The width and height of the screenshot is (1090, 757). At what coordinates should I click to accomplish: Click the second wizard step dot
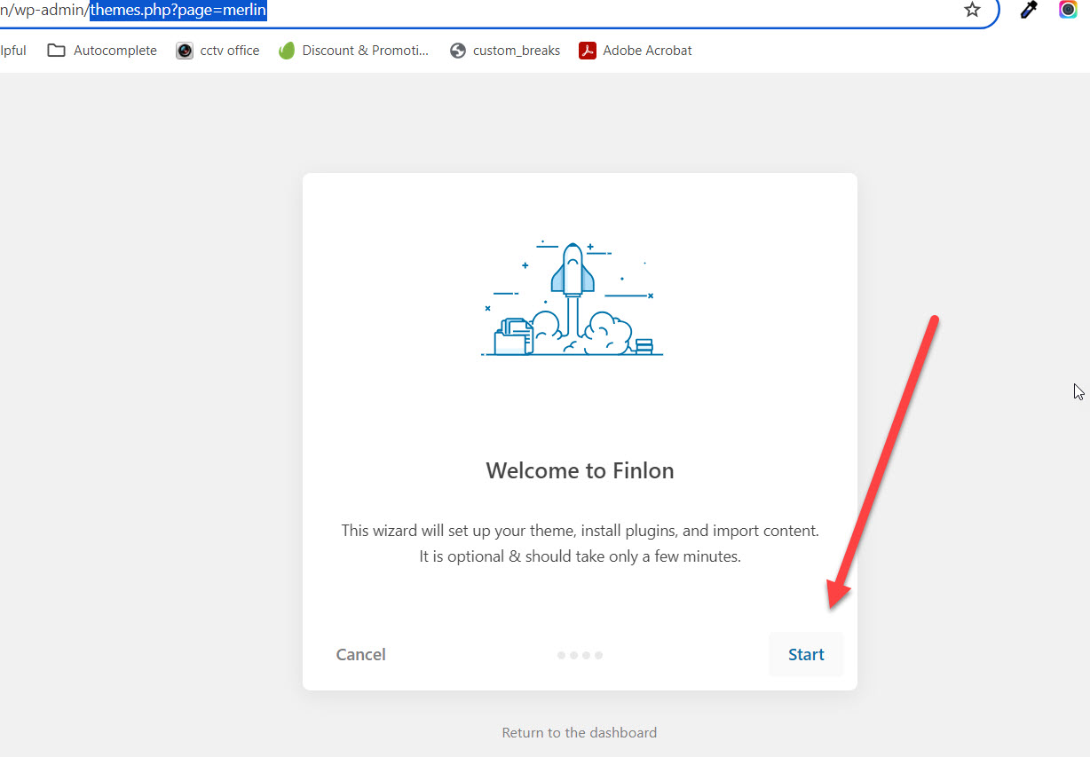(573, 656)
